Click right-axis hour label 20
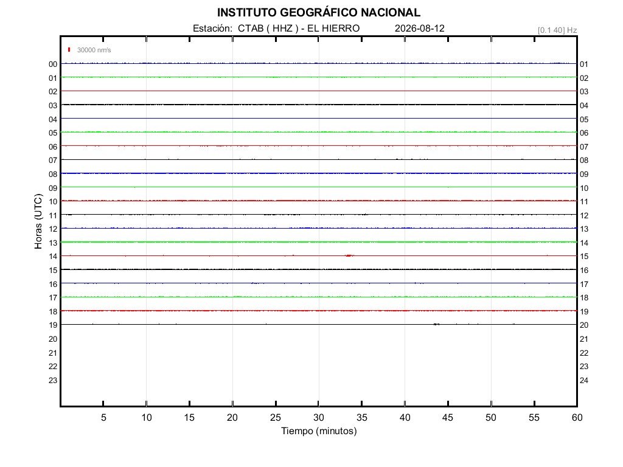The width and height of the screenshot is (623, 467). coord(583,325)
